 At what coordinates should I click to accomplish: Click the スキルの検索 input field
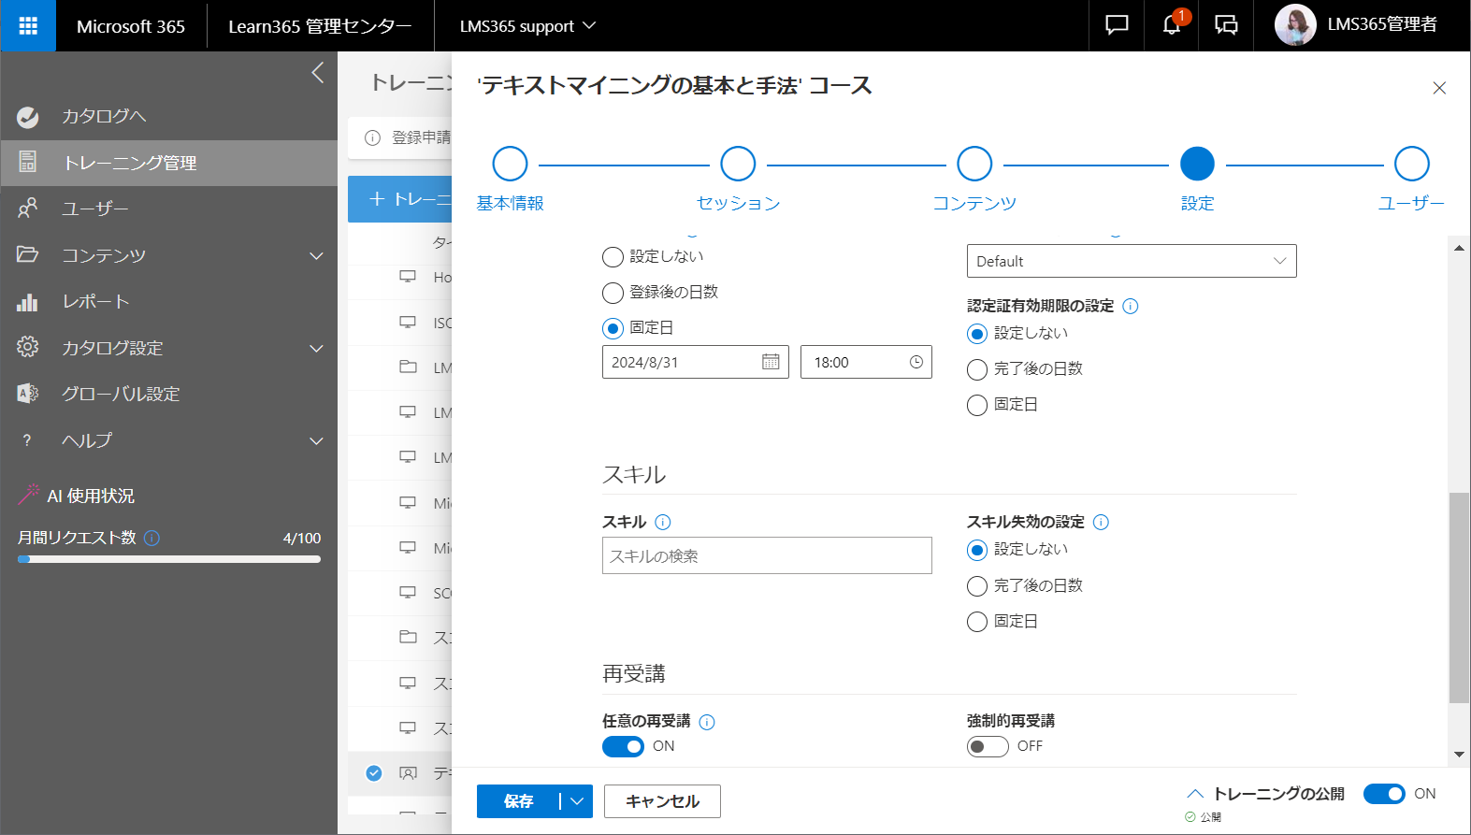click(x=767, y=555)
